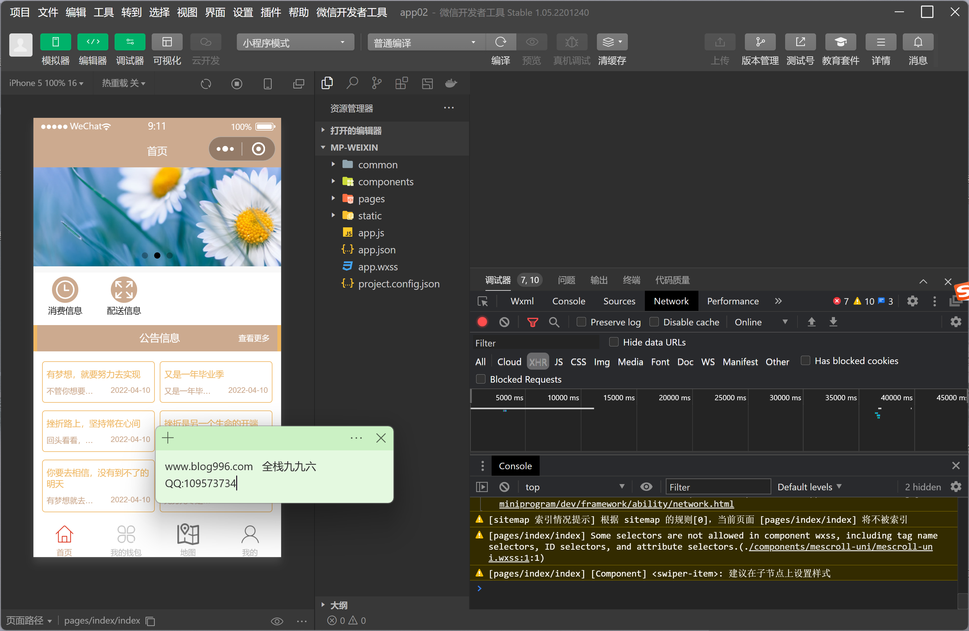Filter network requests by JS type
The height and width of the screenshot is (631, 969).
(558, 362)
